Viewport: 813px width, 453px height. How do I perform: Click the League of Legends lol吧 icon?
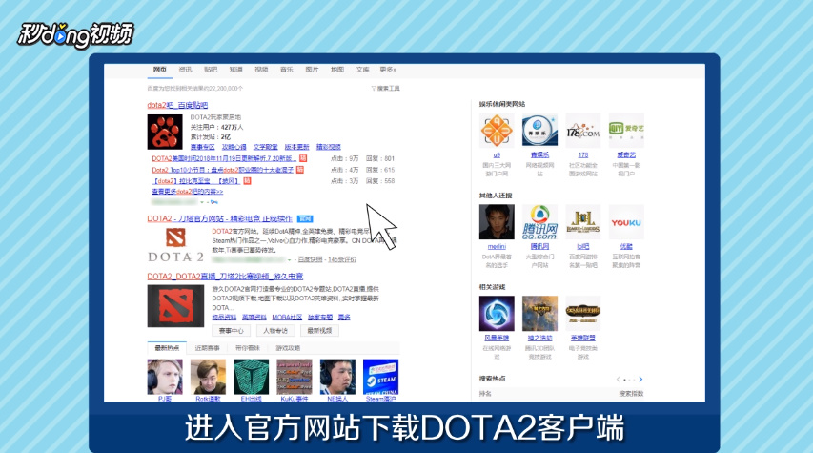pyautogui.click(x=582, y=222)
